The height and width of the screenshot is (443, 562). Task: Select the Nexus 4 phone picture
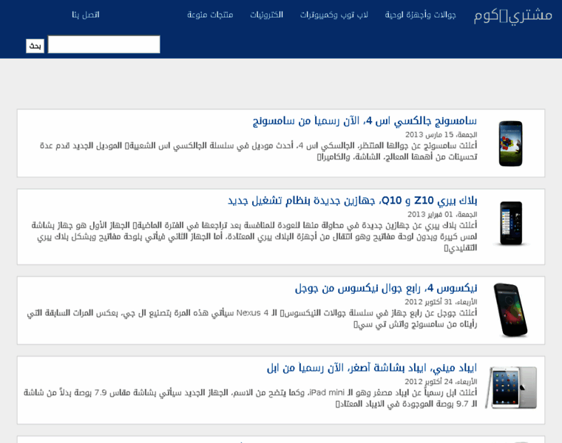[x=510, y=310]
